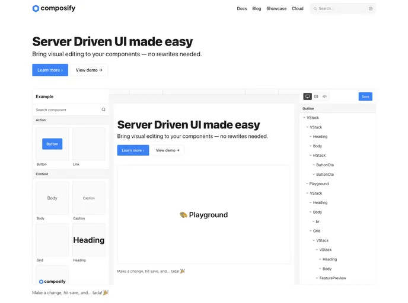Select the br outline row
The width and height of the screenshot is (408, 303).
[x=337, y=221]
